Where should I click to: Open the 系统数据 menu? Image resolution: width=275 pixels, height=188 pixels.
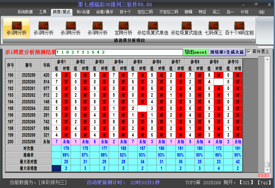pyautogui.click(x=25, y=12)
